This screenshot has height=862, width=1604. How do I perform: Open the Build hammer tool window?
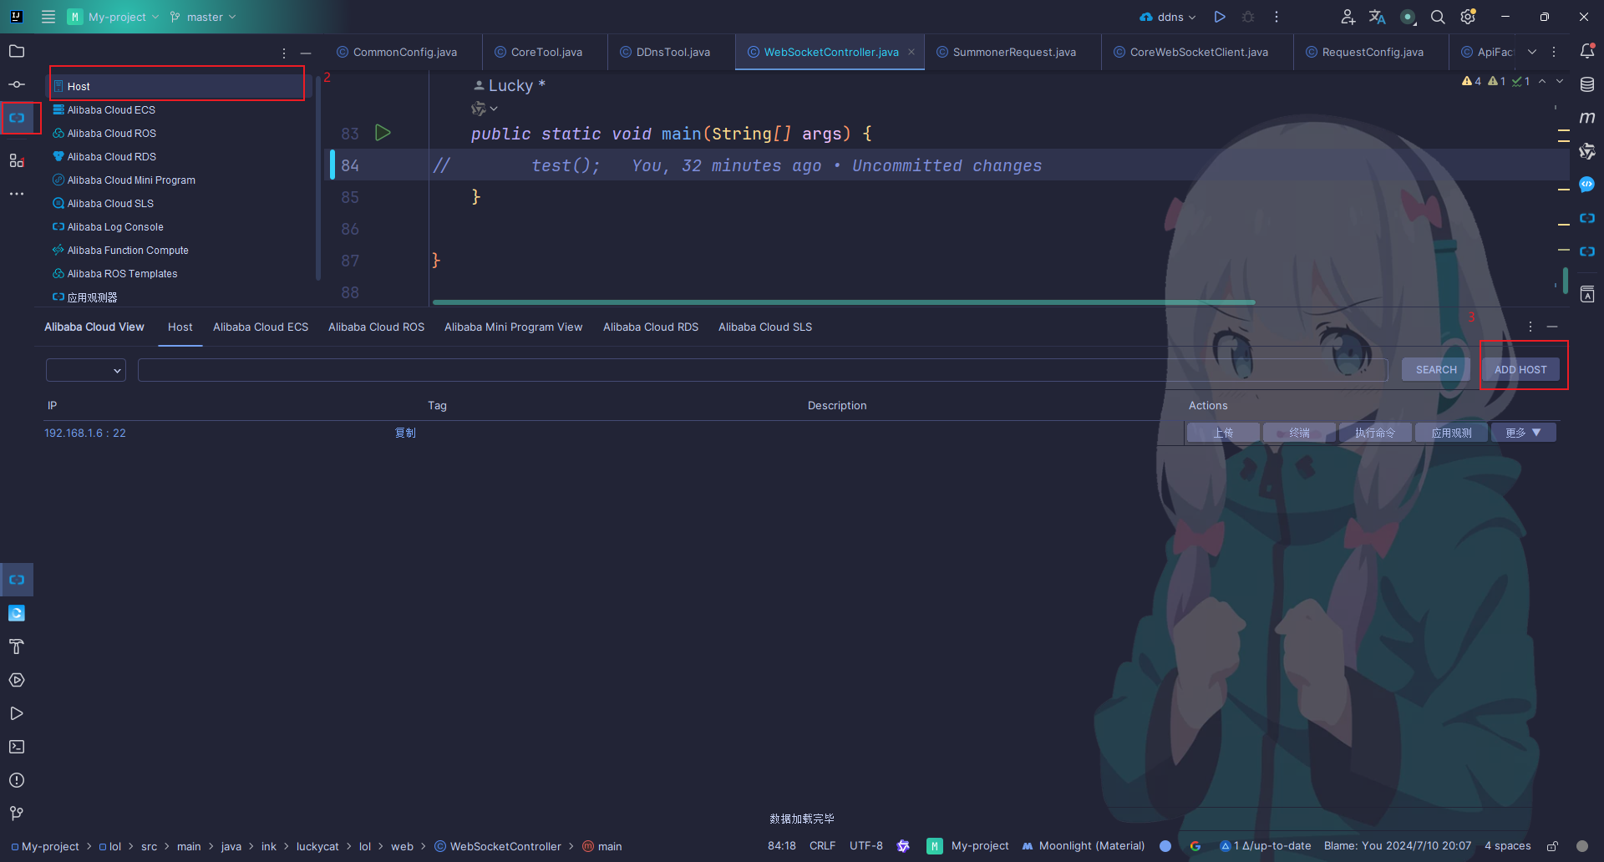(17, 646)
